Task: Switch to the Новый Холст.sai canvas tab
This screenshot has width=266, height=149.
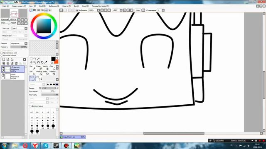Action: pyautogui.click(x=73, y=137)
